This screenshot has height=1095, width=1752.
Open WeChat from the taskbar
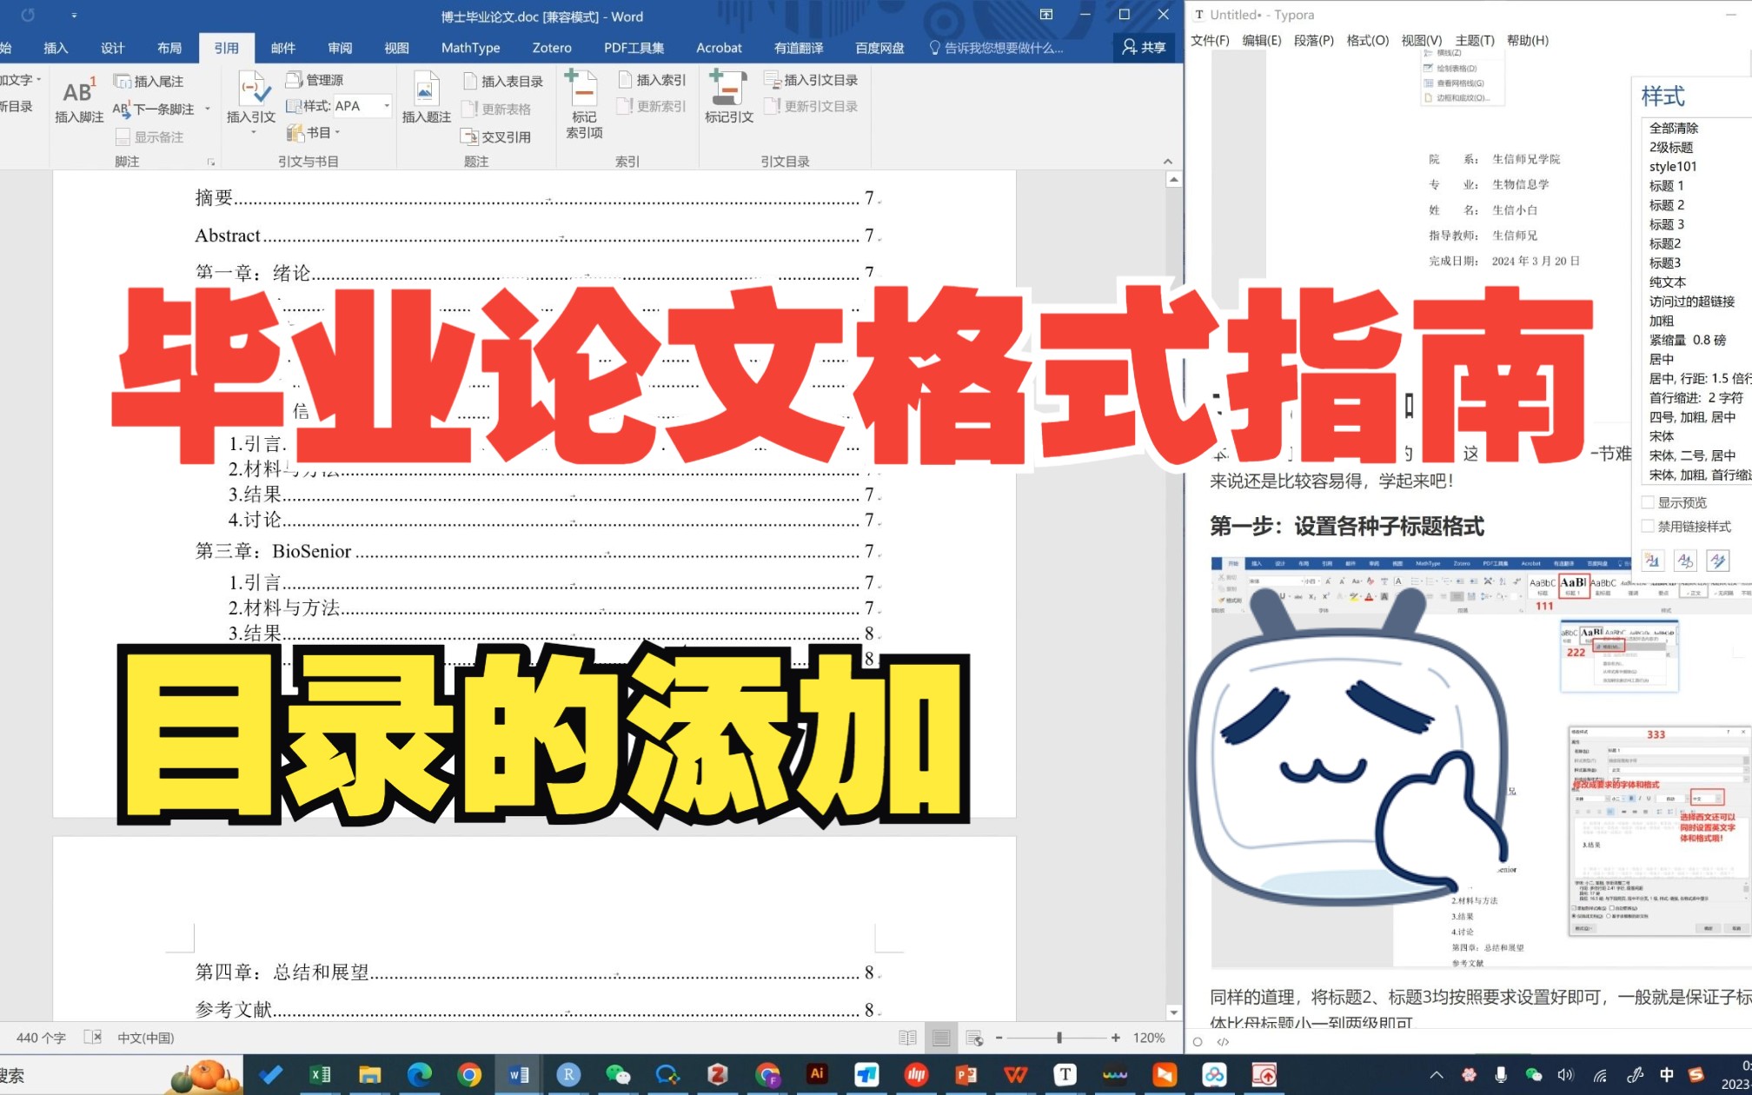click(x=617, y=1075)
